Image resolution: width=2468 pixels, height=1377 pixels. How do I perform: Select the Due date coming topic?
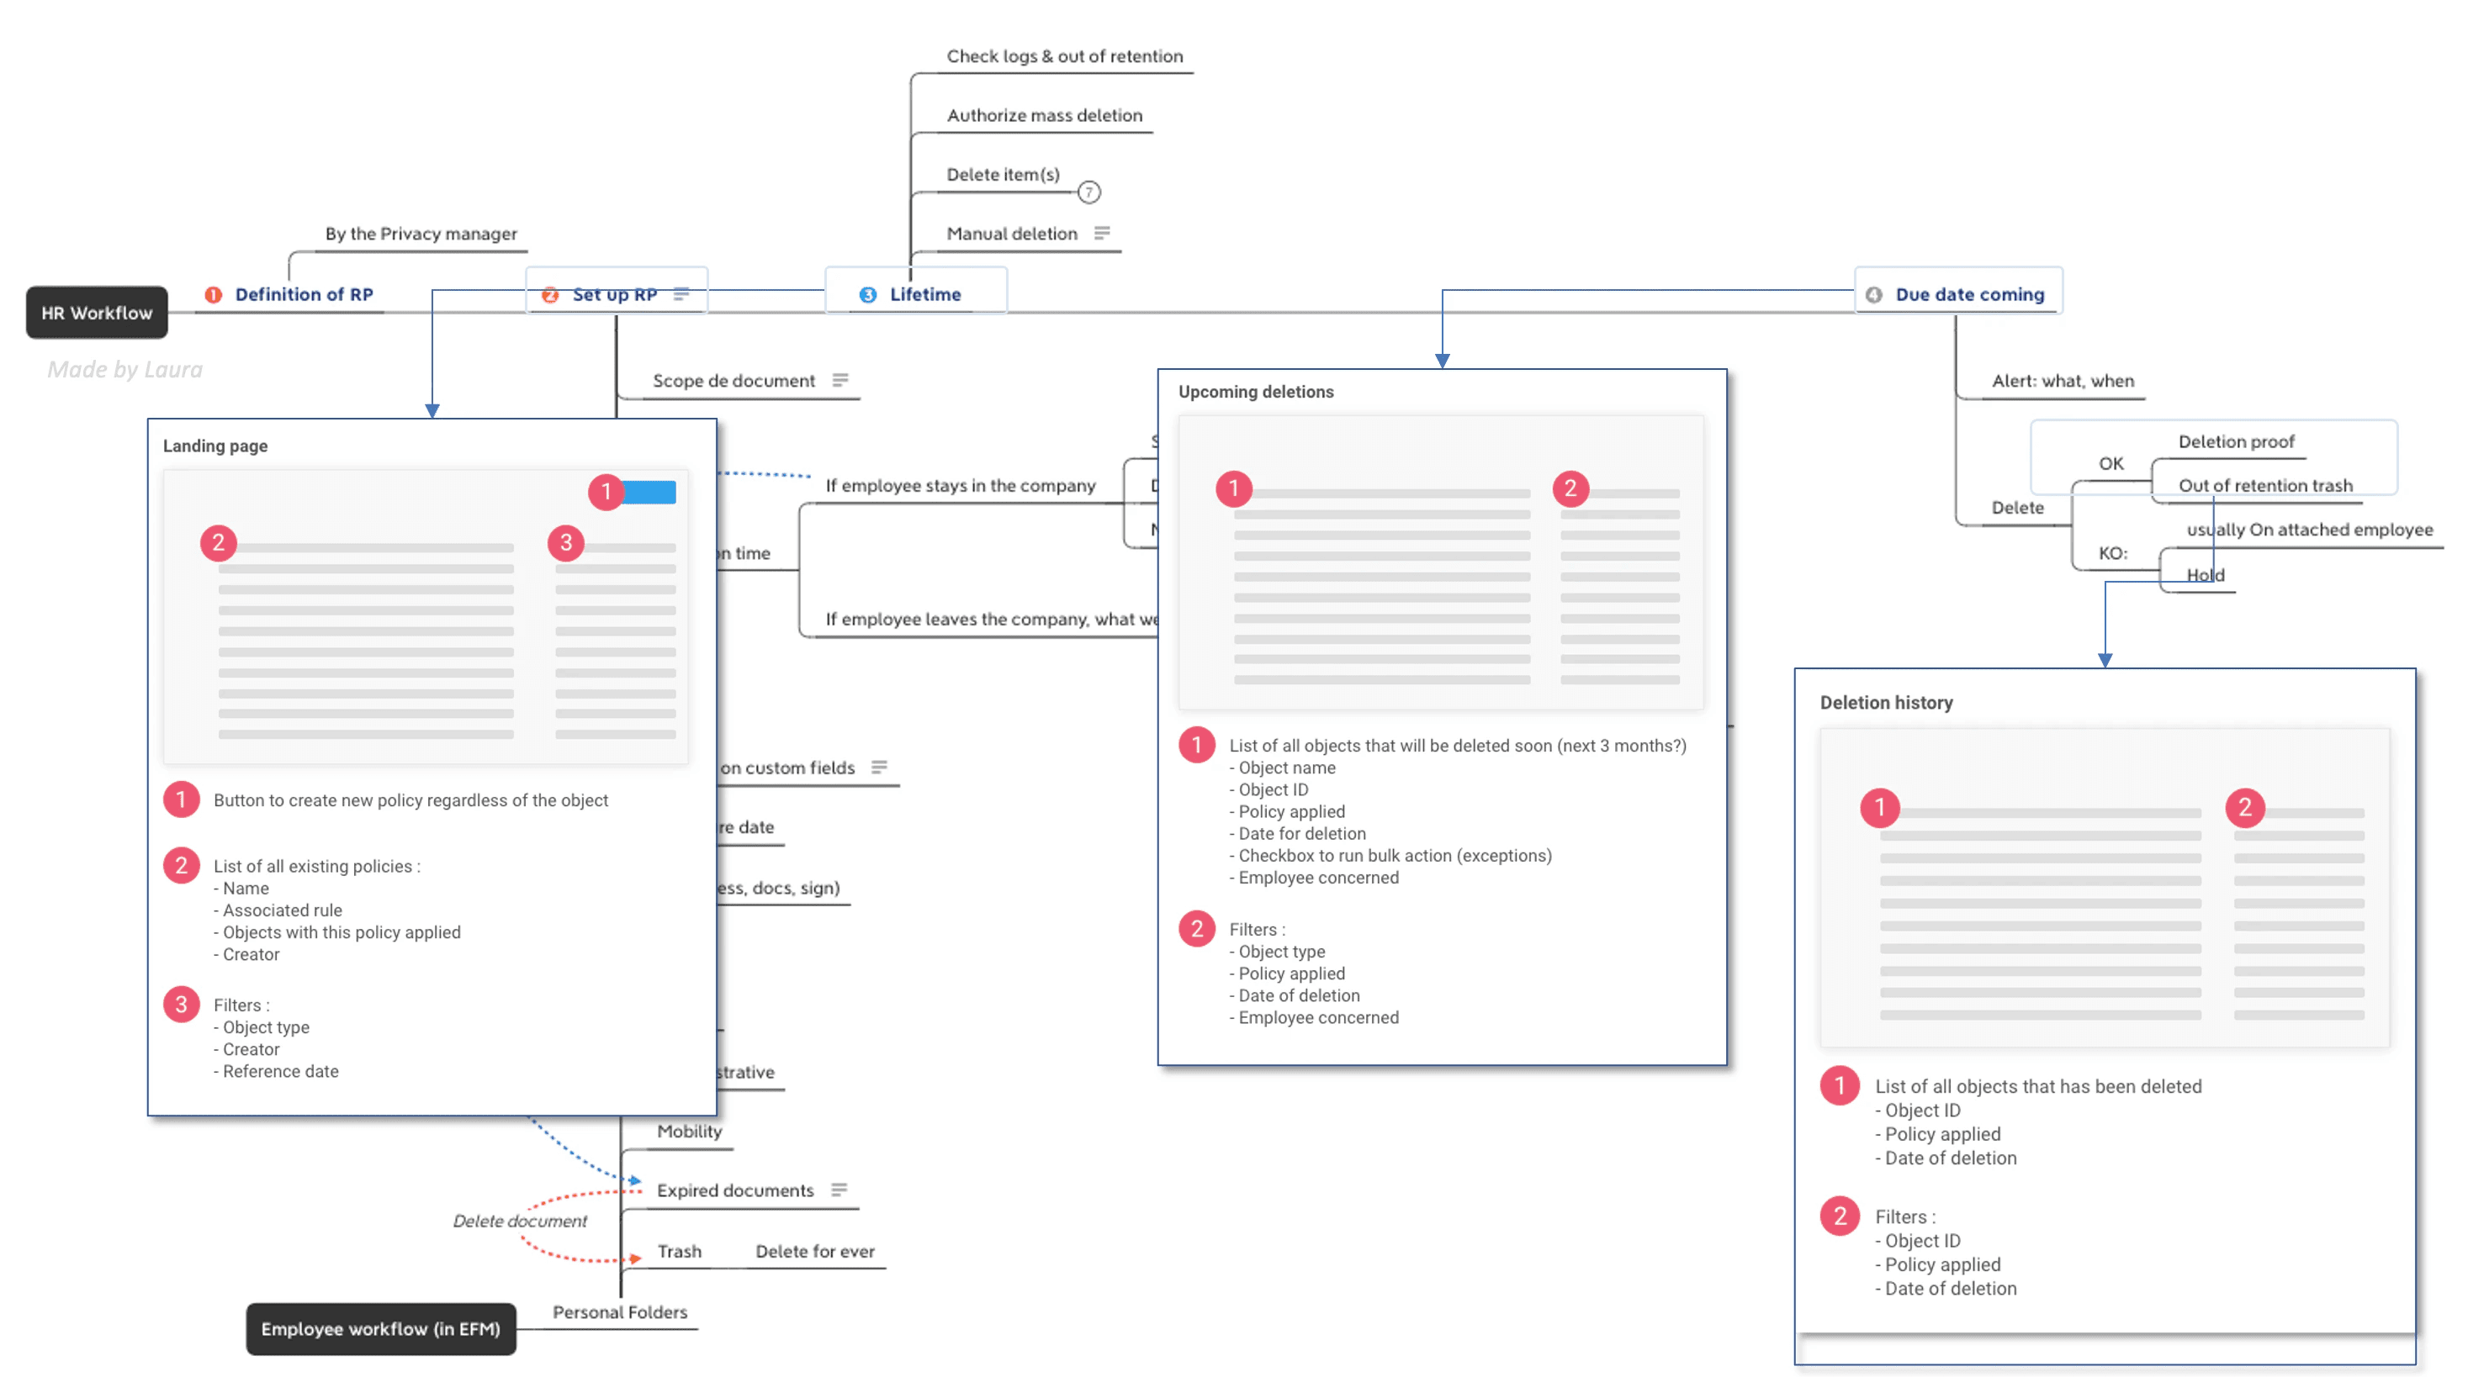pos(1969,295)
